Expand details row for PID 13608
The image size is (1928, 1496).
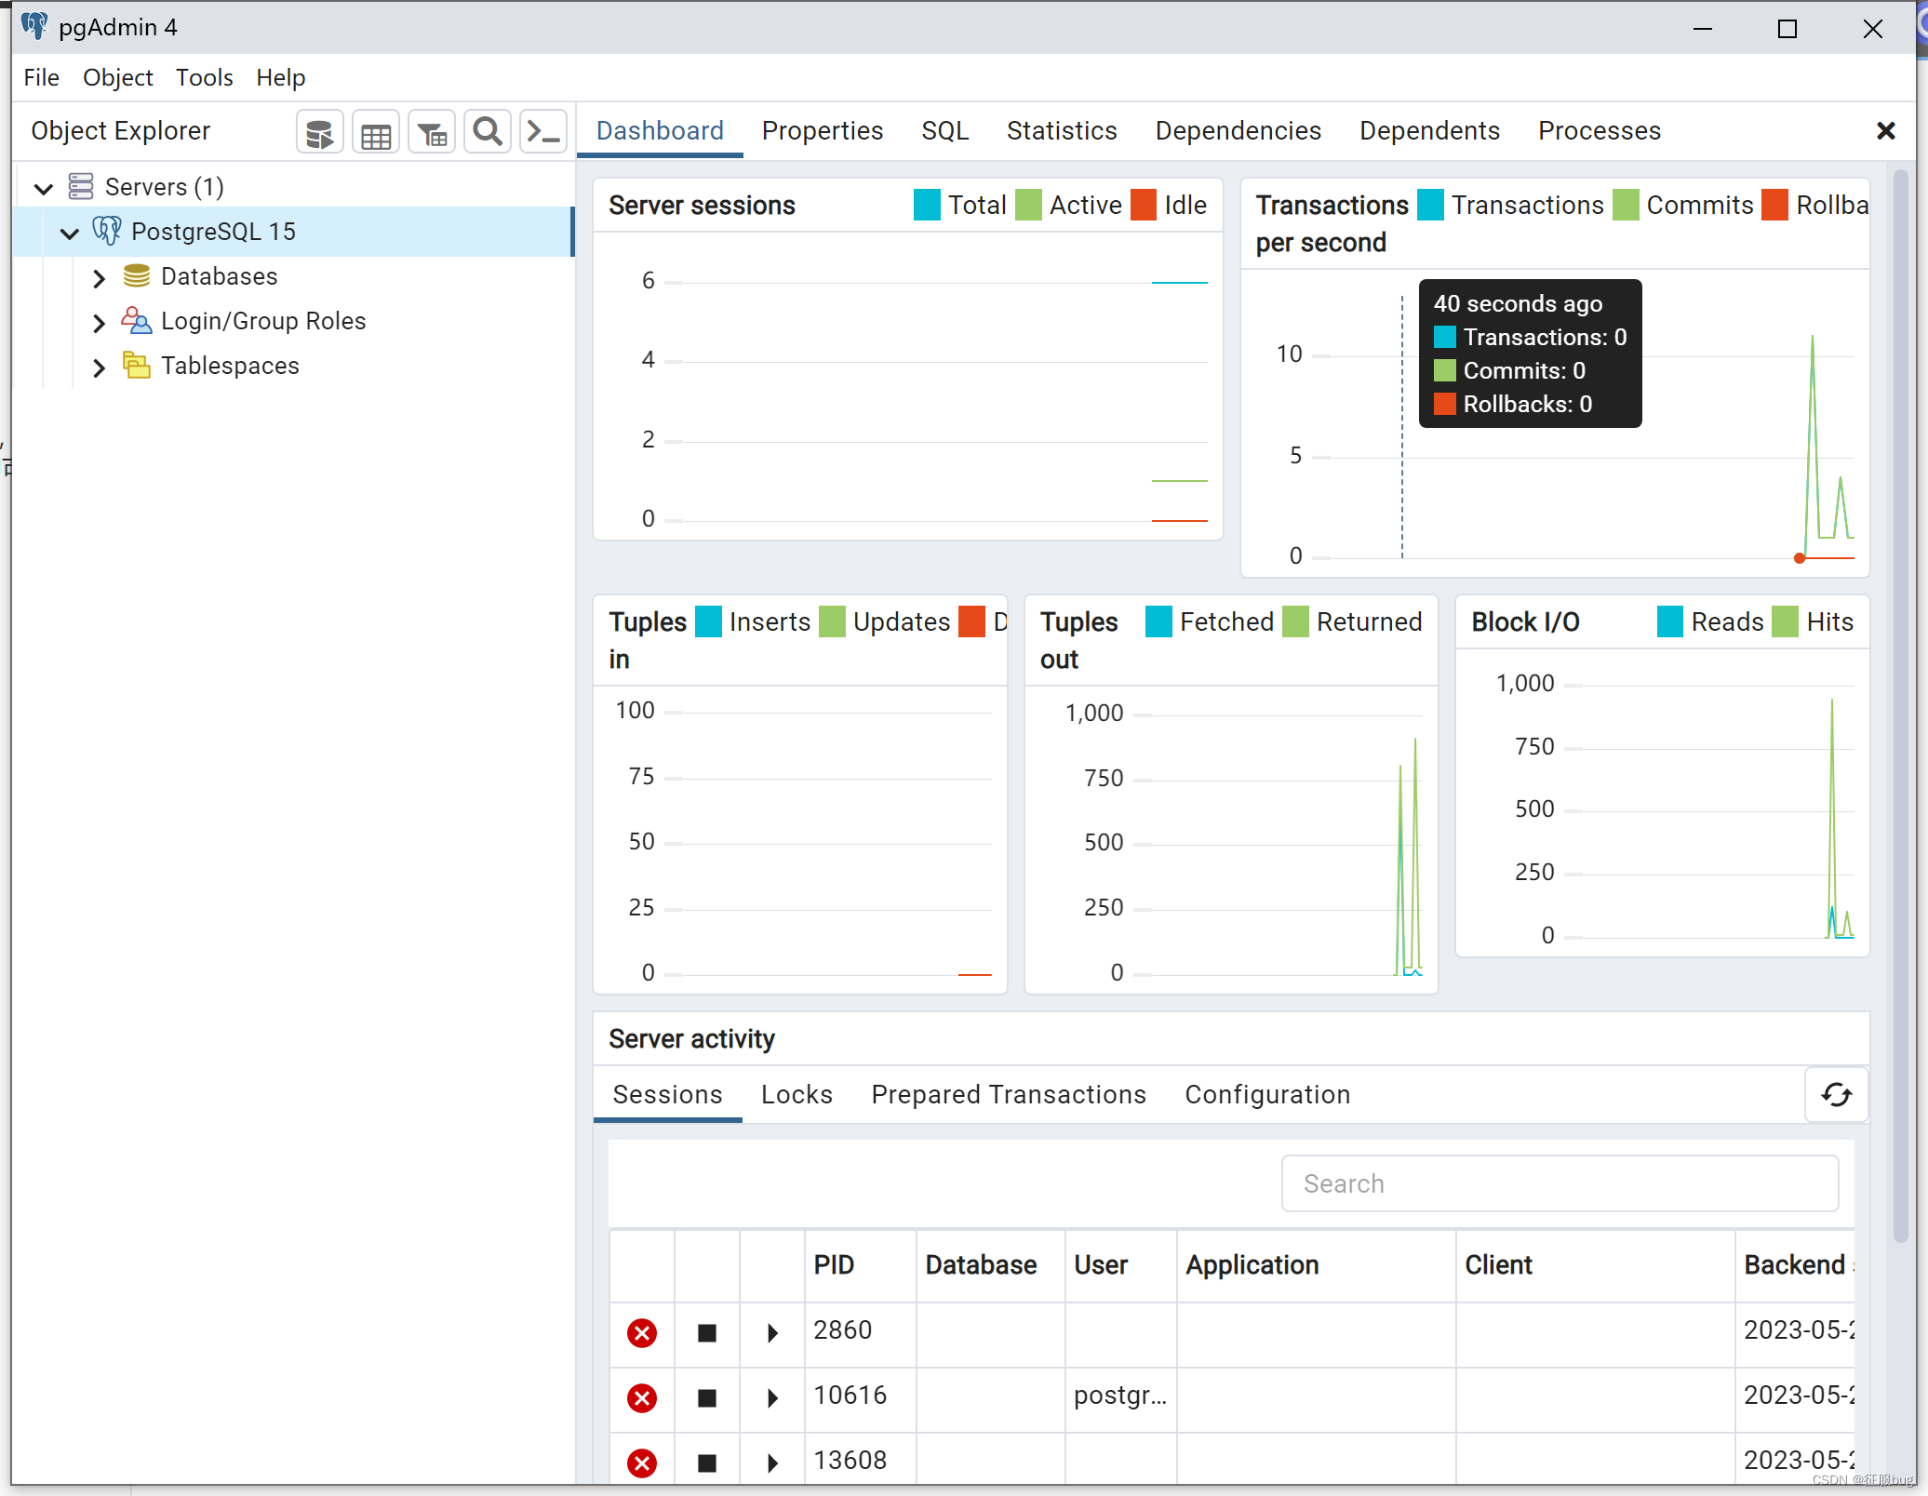[772, 1463]
